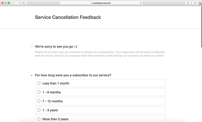Viewport: 202px width, 122px height.
Task: Click the lock icon in address bar
Action: pyautogui.click(x=92, y=3)
